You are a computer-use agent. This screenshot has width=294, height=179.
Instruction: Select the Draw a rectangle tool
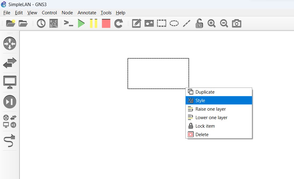162,23
